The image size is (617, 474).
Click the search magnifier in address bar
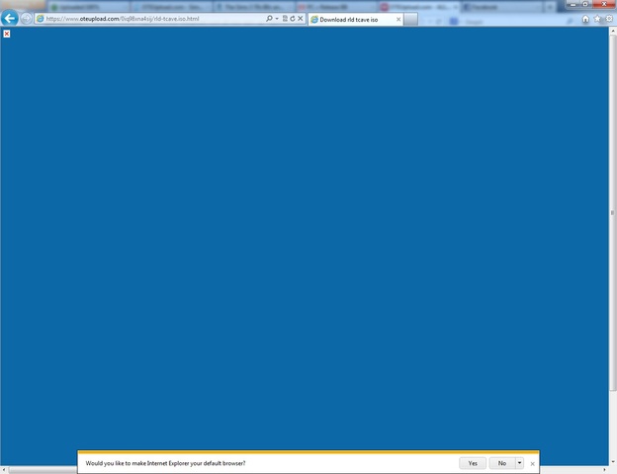tap(269, 19)
